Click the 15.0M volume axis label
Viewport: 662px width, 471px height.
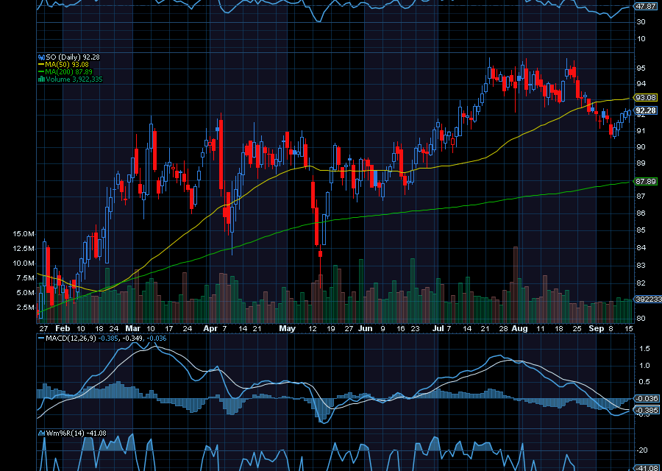point(24,233)
